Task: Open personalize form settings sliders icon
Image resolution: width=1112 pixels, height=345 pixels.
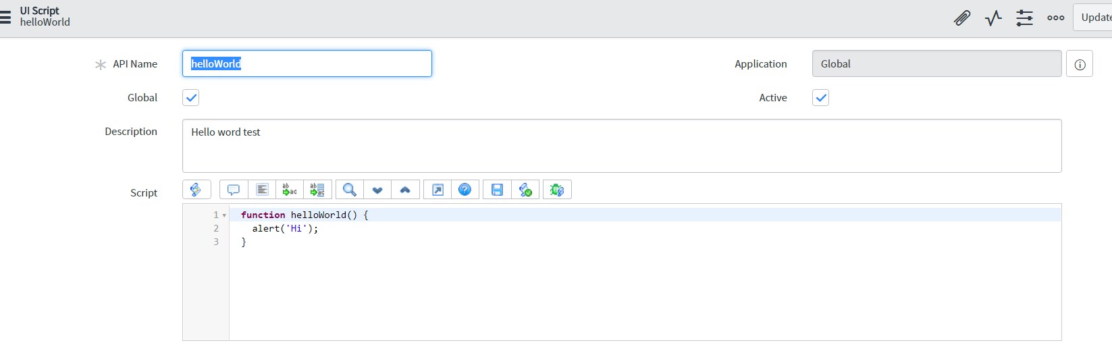Action: [x=1024, y=18]
